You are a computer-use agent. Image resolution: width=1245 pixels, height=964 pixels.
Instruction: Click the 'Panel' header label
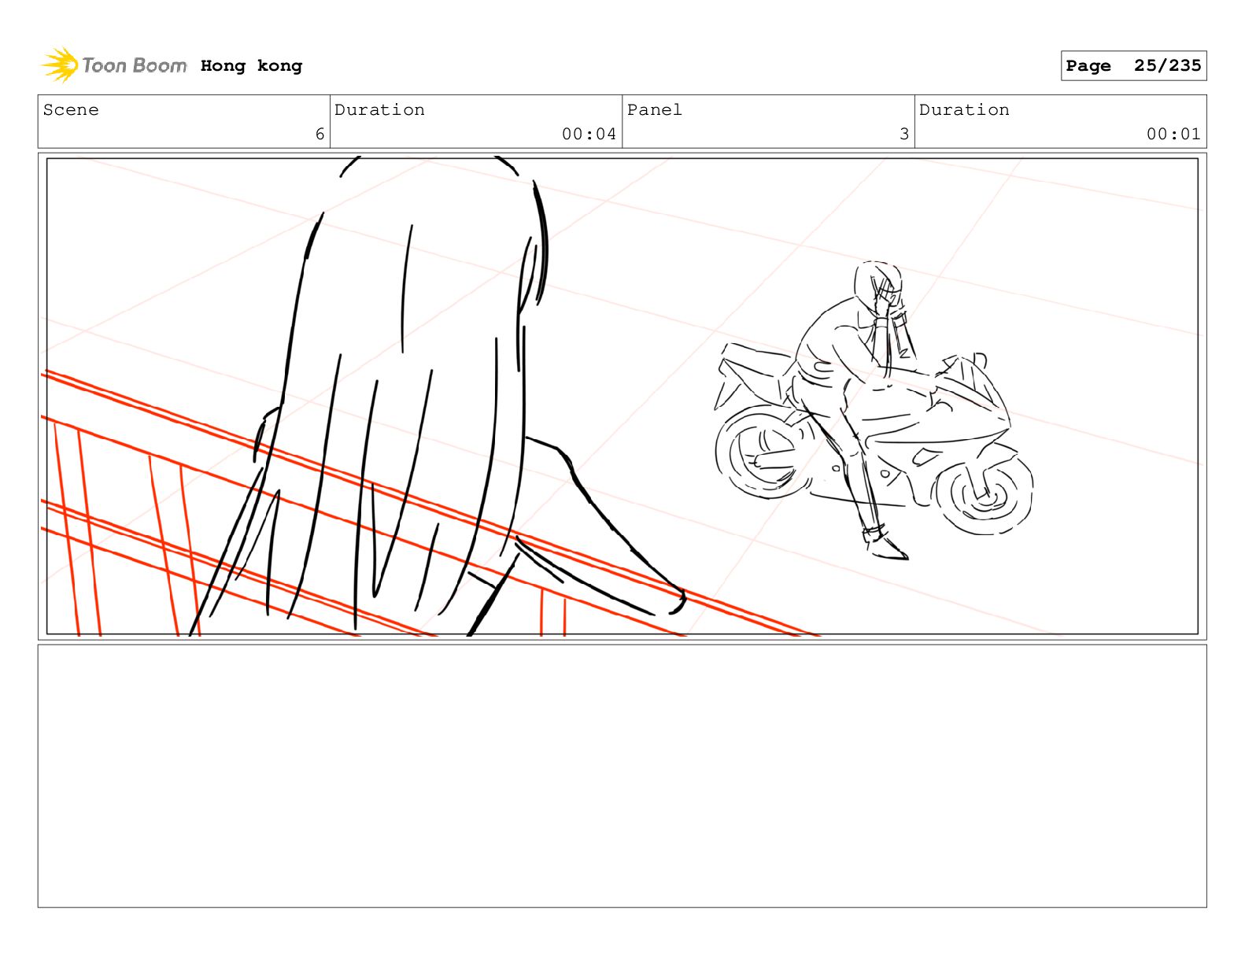pos(654,109)
